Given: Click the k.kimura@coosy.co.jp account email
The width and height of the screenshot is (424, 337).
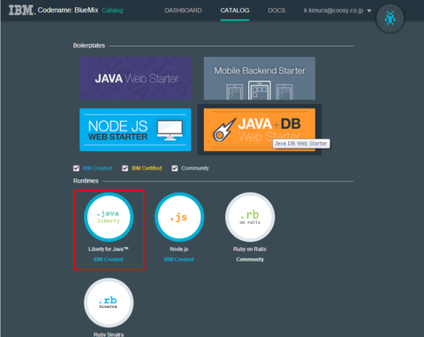Looking at the screenshot, I should (333, 11).
